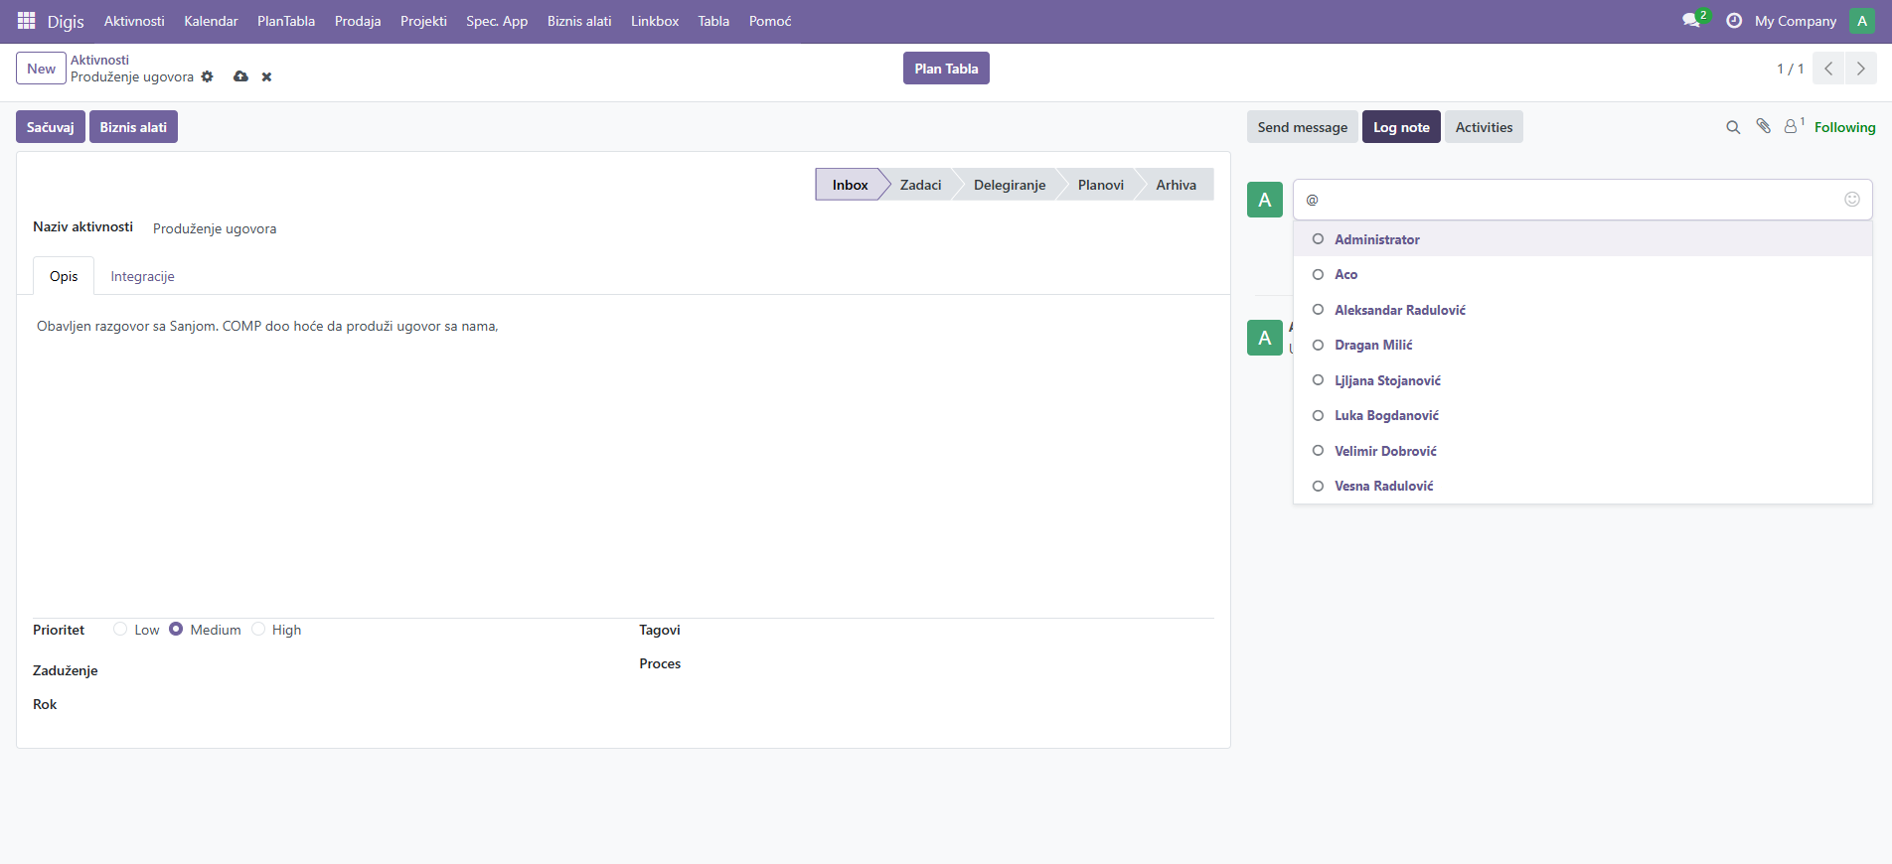Switch to the Integracije tab
This screenshot has width=1892, height=864.
[x=142, y=277]
